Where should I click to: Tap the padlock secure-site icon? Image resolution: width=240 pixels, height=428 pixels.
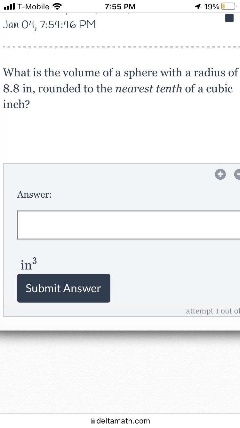click(x=93, y=421)
